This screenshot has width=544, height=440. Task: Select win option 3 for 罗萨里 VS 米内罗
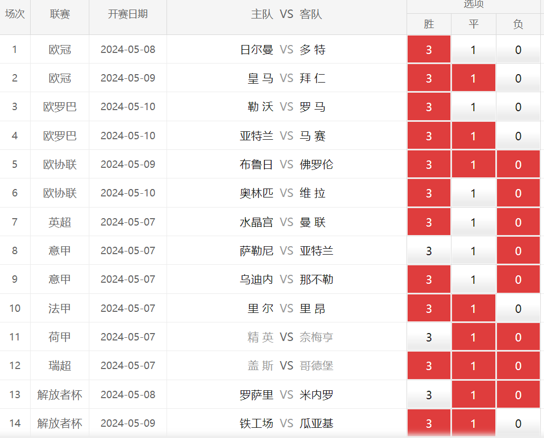[x=429, y=394]
